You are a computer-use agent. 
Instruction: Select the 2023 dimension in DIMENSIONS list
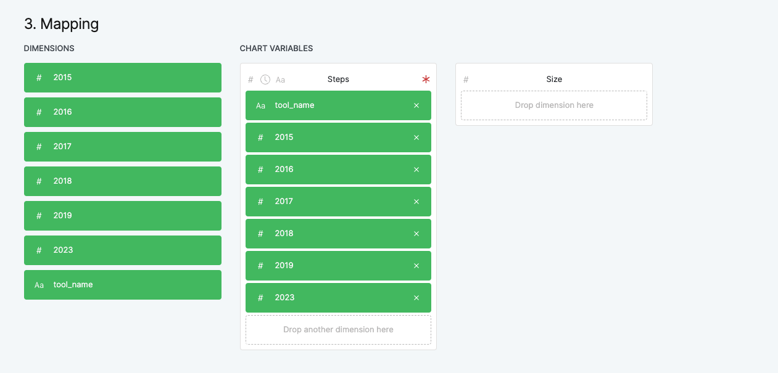coord(122,250)
